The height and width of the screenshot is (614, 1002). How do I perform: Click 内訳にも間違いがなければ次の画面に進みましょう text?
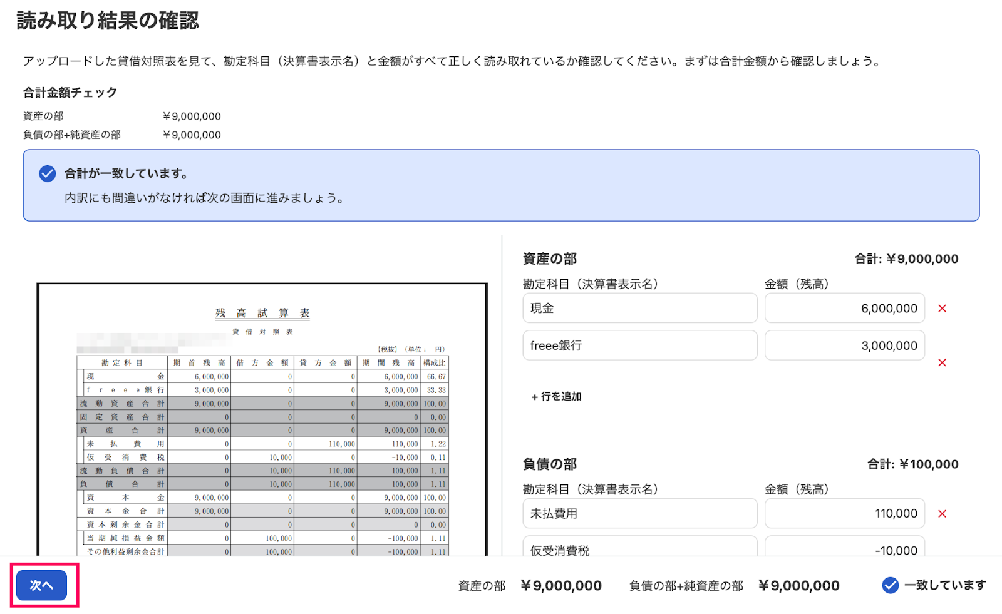tap(204, 198)
